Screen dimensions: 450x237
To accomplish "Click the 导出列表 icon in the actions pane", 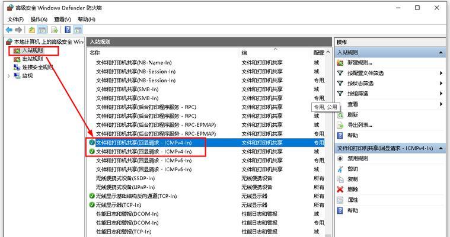I will click(340, 125).
